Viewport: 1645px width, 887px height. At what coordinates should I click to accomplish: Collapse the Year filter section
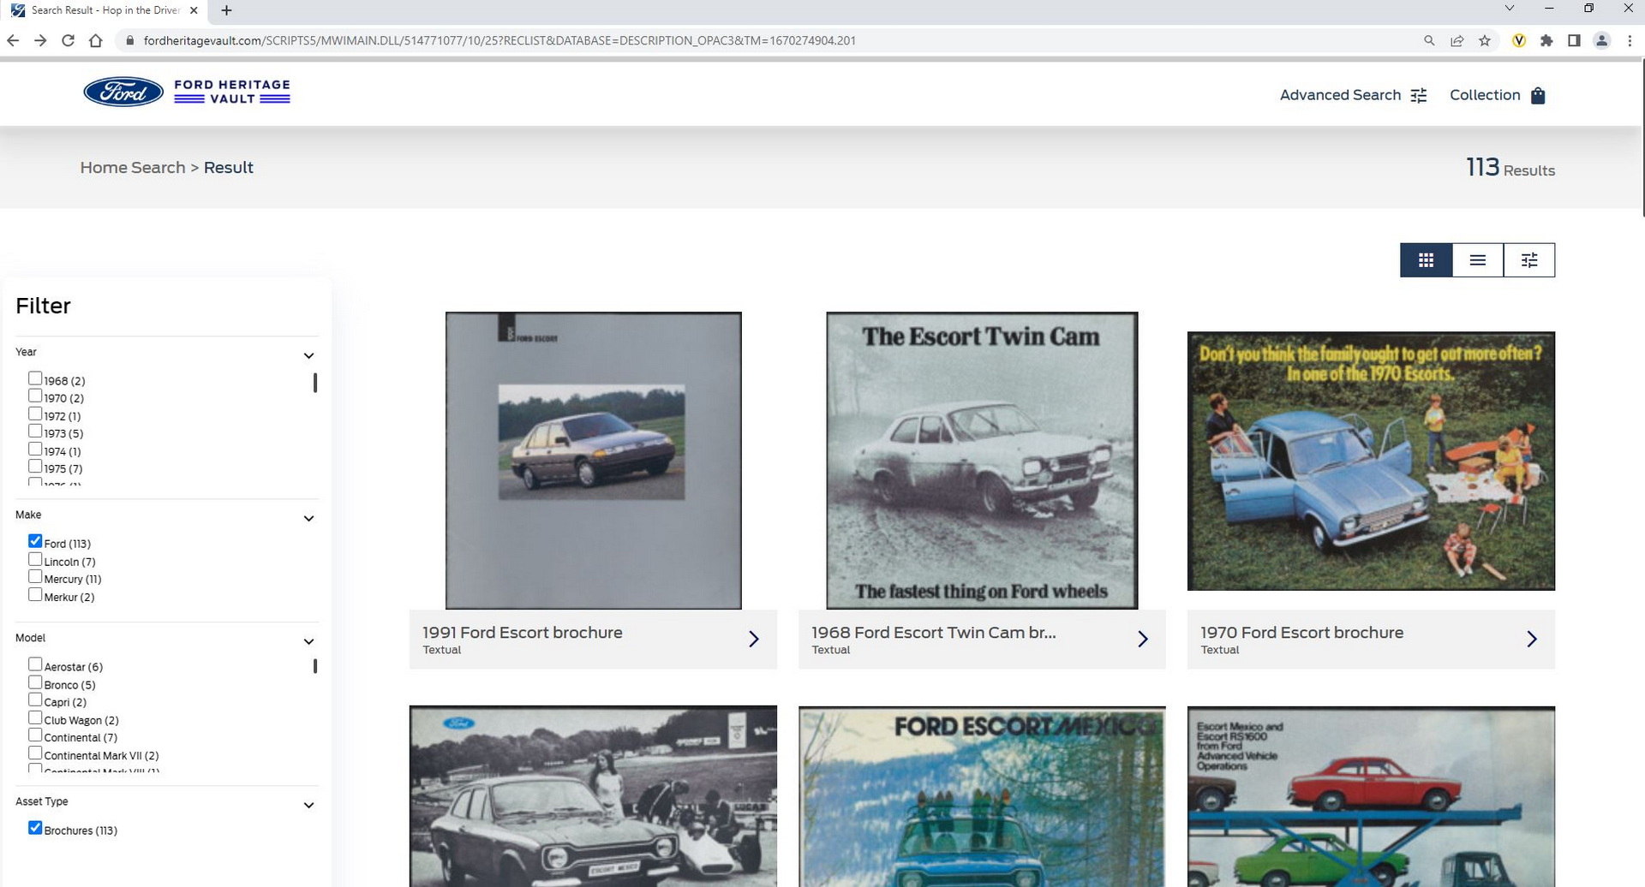click(x=308, y=355)
